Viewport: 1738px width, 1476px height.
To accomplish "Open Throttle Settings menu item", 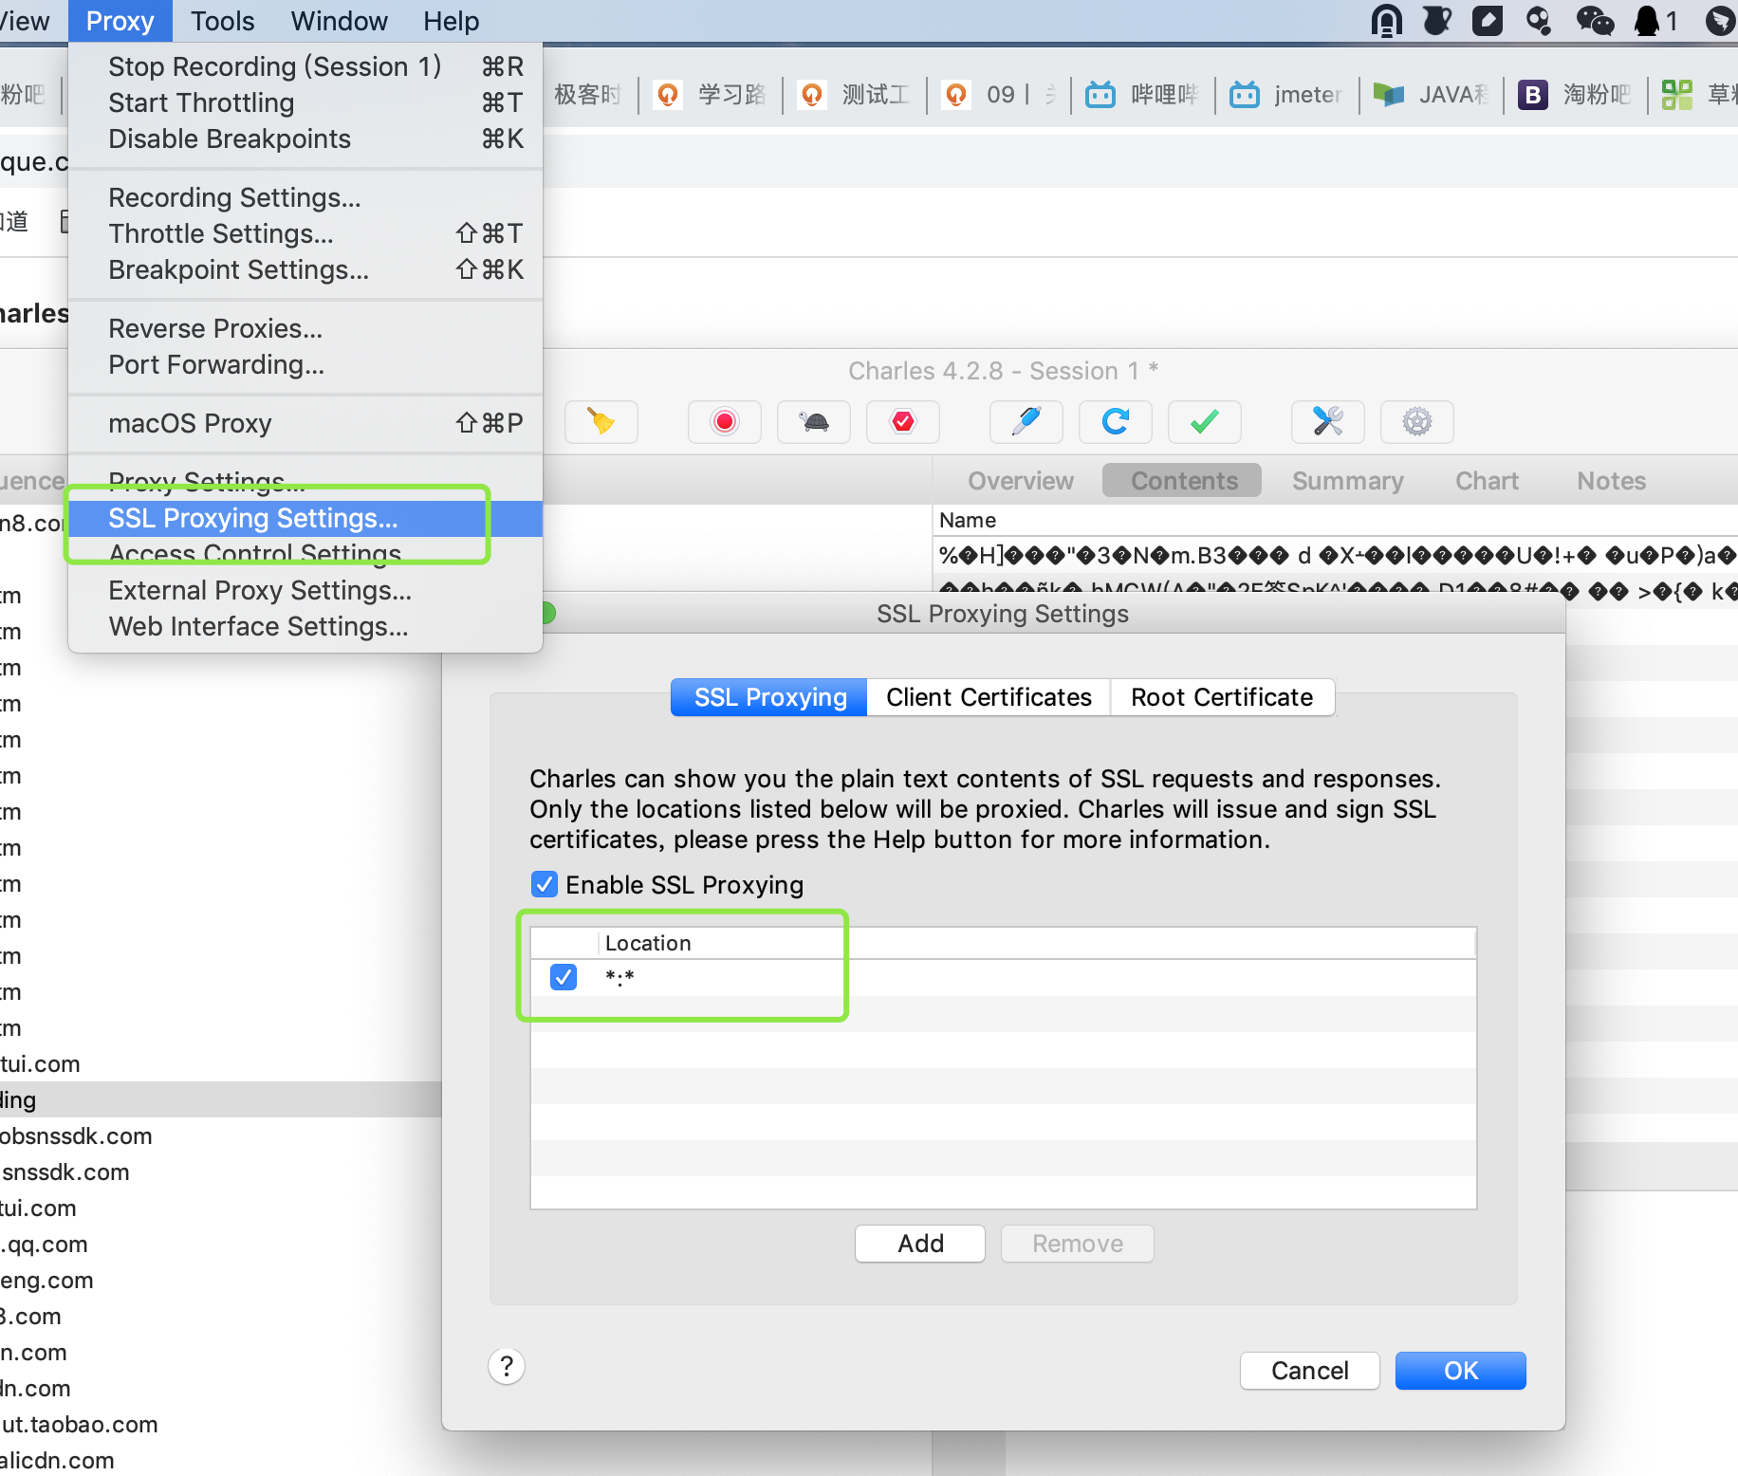I will tap(305, 233).
